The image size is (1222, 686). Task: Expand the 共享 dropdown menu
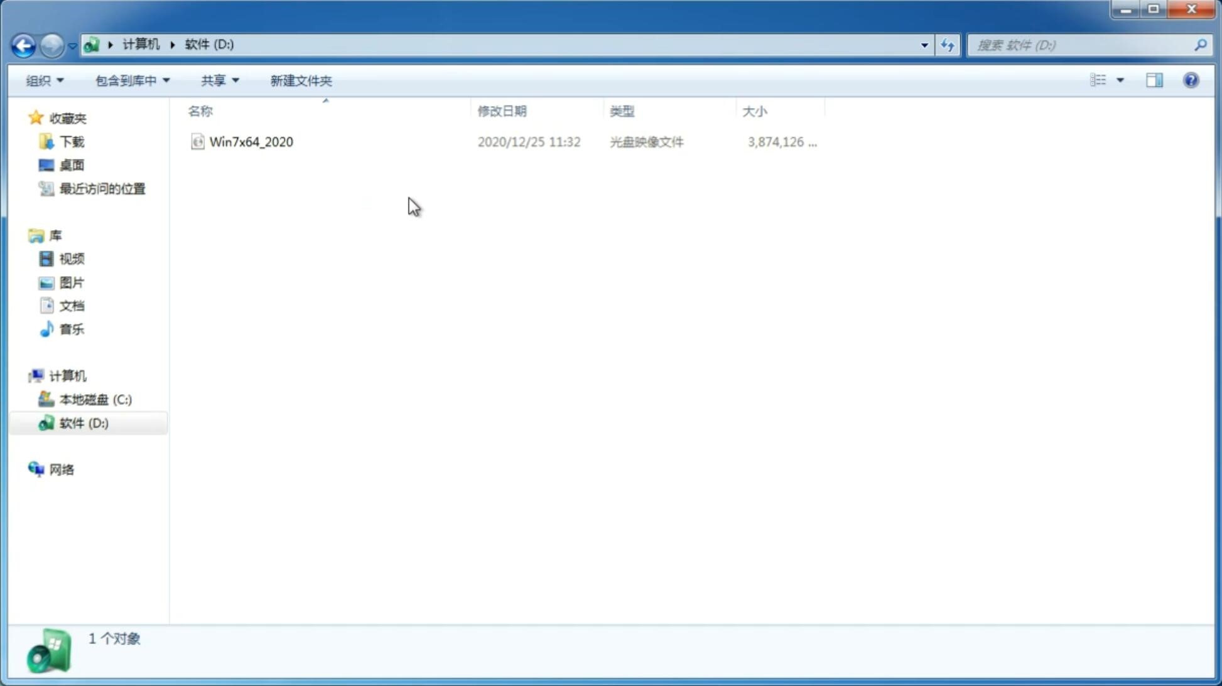220,80
